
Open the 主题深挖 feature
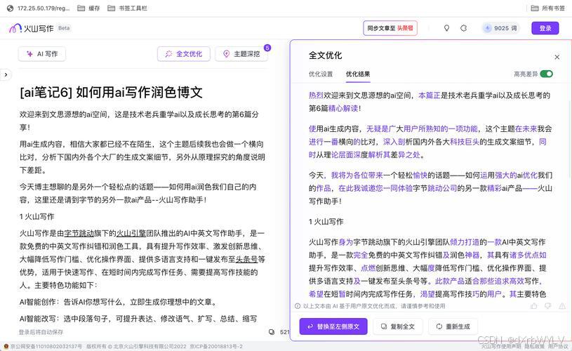pos(241,54)
